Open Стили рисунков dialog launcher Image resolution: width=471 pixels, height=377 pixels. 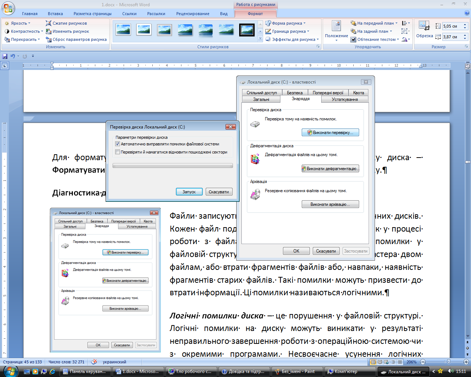click(x=318, y=47)
